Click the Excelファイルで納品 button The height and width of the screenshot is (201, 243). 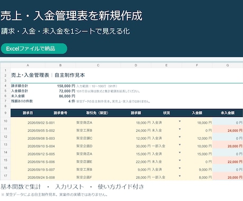(x=34, y=49)
